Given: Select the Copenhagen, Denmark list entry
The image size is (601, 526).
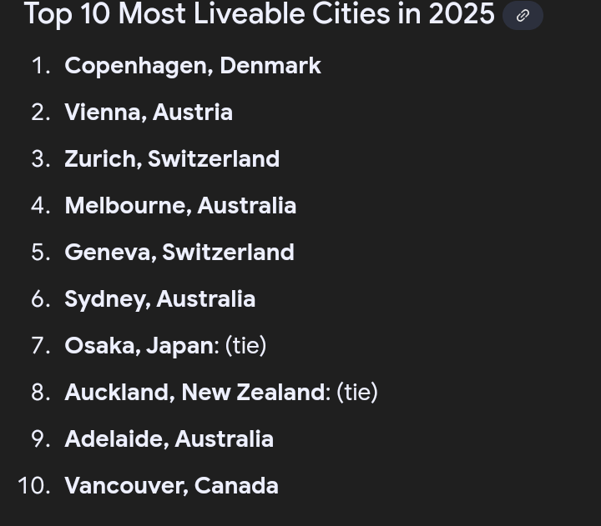Looking at the screenshot, I should tap(193, 66).
